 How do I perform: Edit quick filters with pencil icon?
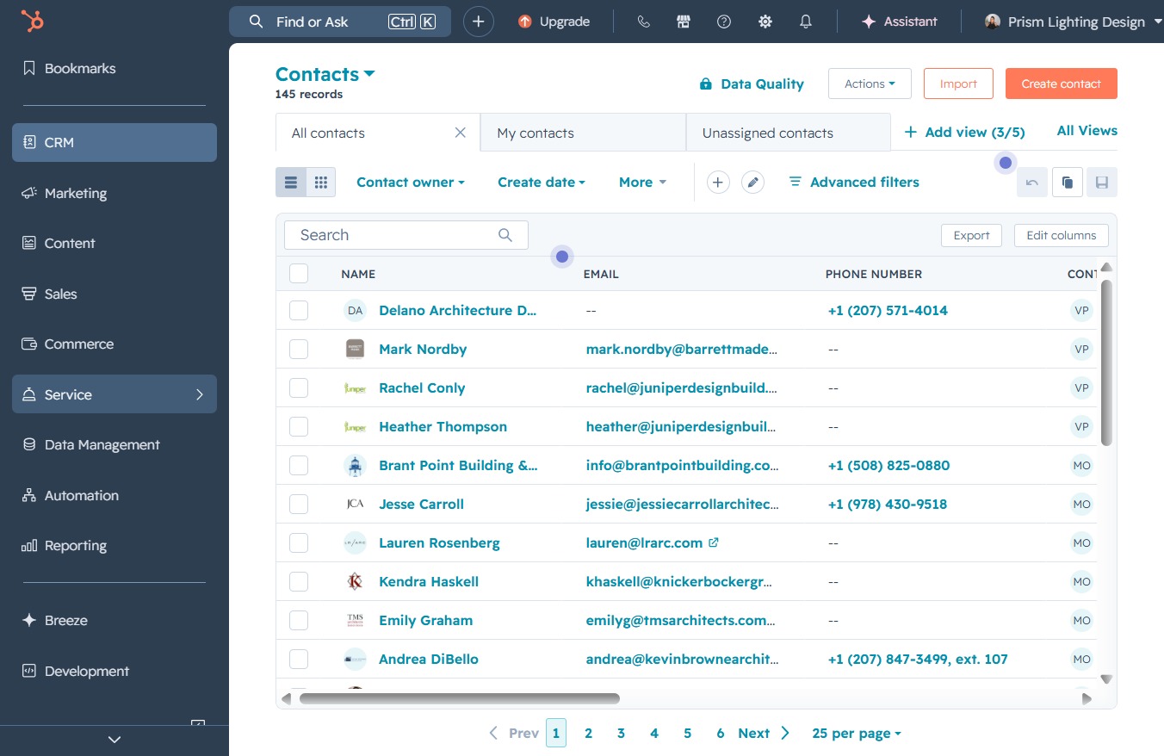[752, 183]
